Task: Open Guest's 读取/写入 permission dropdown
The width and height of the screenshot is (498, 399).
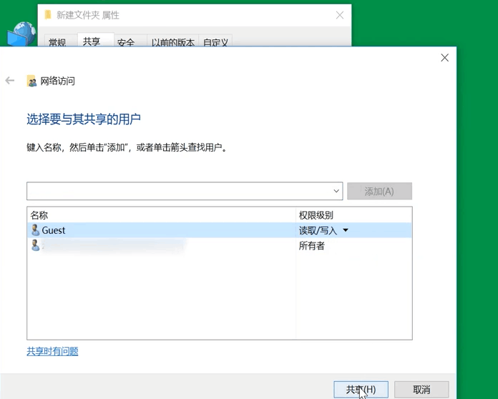Action: pyautogui.click(x=346, y=230)
